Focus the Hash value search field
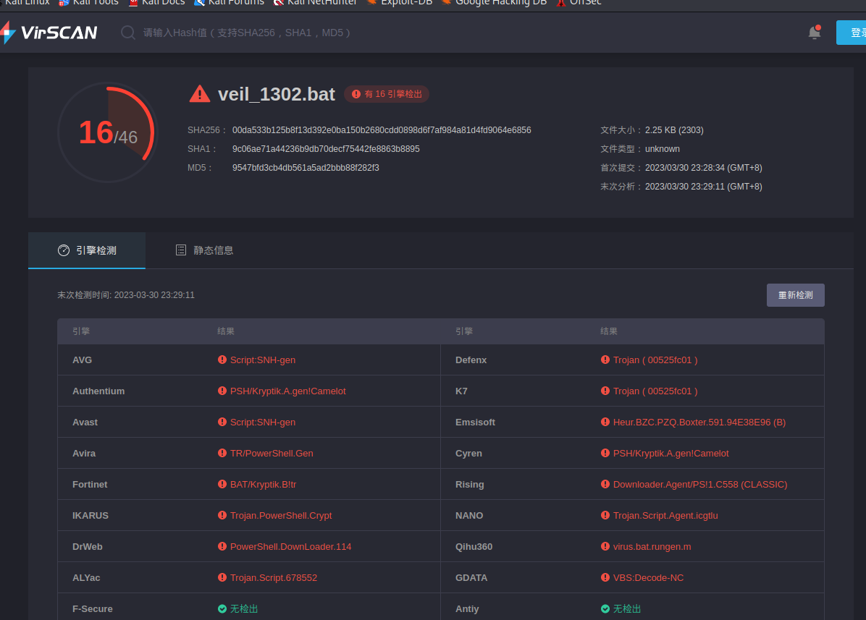 point(246,33)
